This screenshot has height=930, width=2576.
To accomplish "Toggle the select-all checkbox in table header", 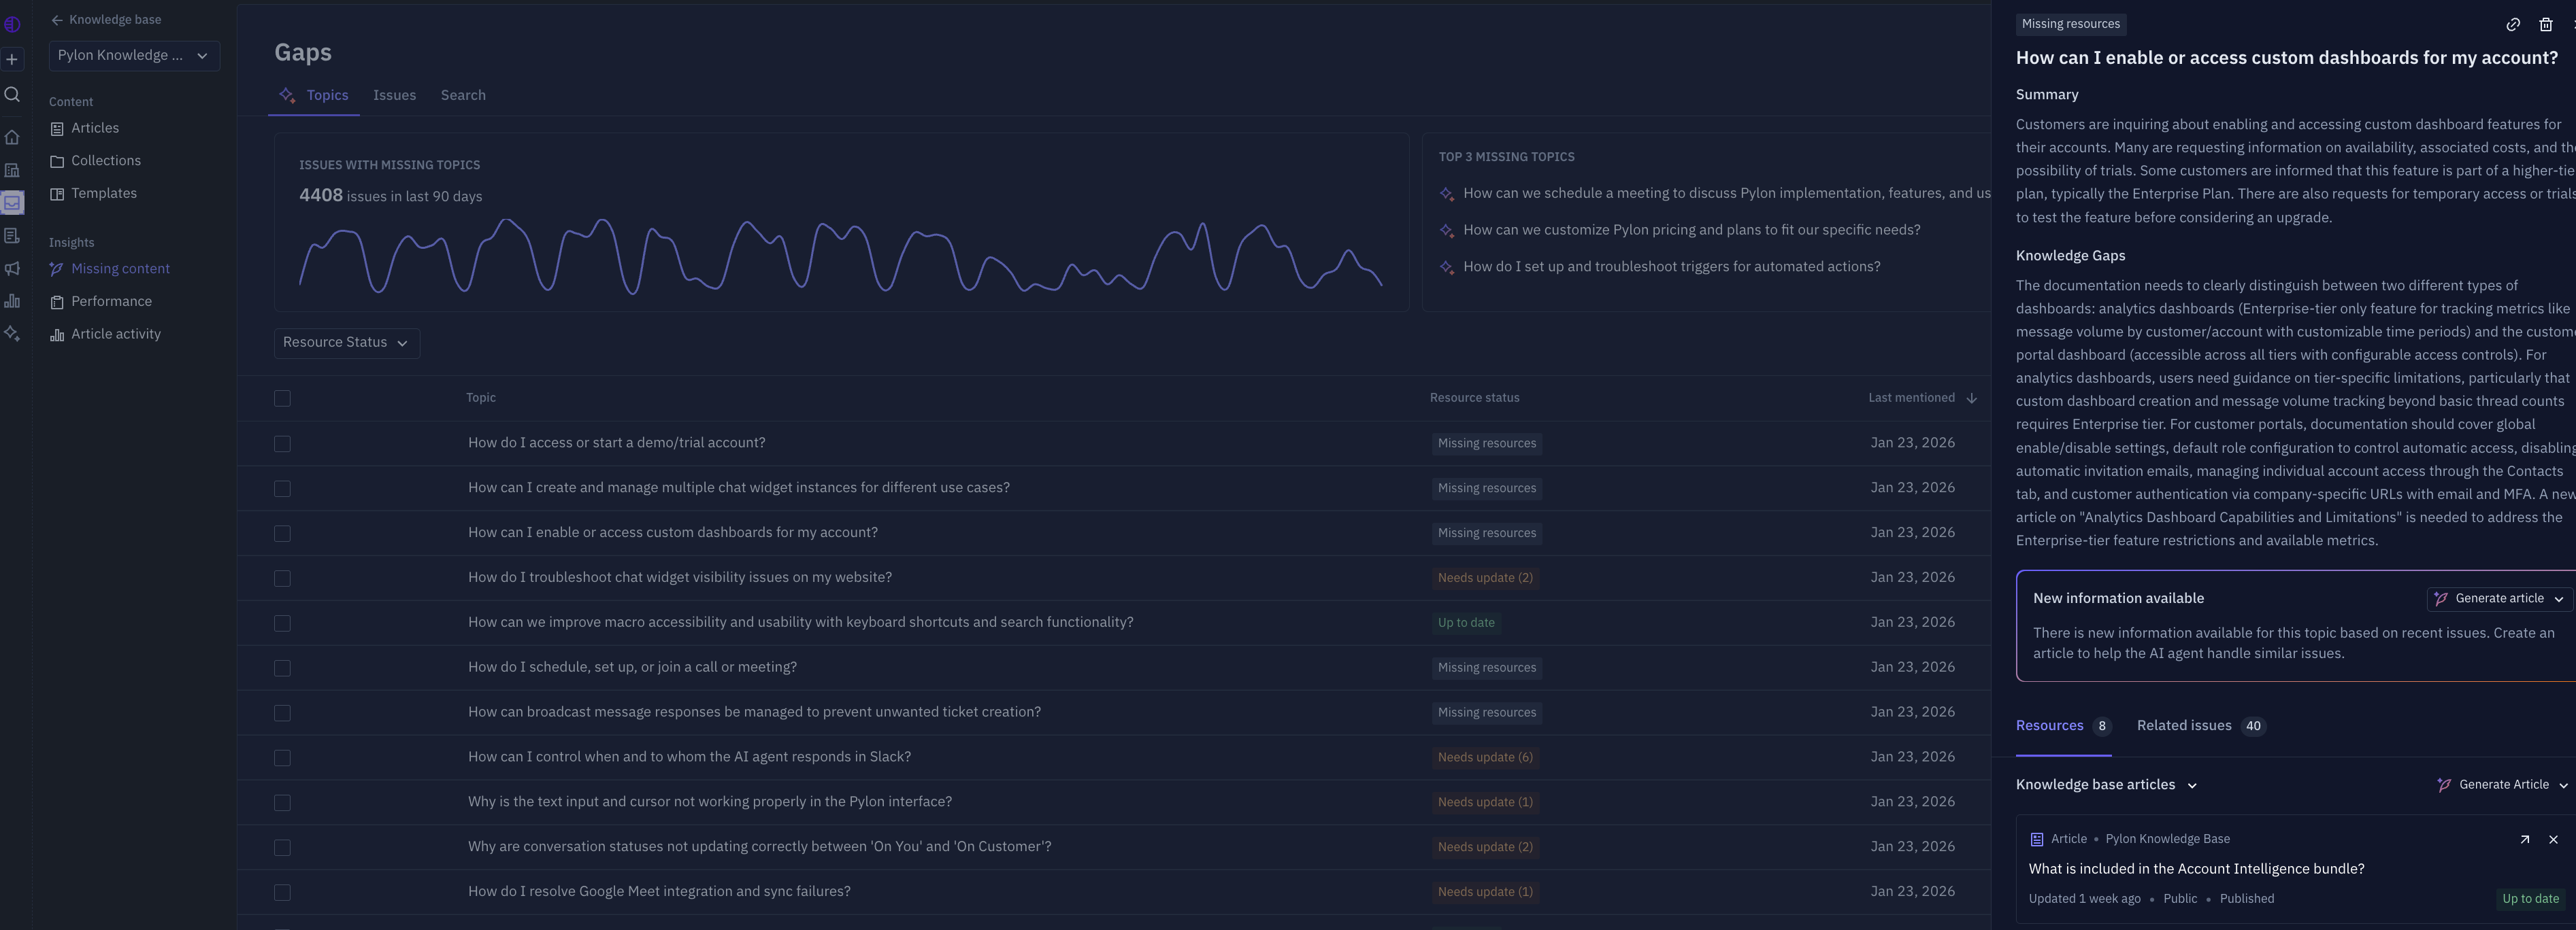I will point(282,398).
